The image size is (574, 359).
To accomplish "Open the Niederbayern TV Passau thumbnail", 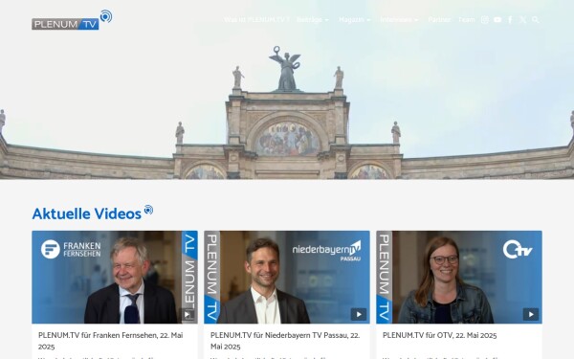I will tap(287, 277).
